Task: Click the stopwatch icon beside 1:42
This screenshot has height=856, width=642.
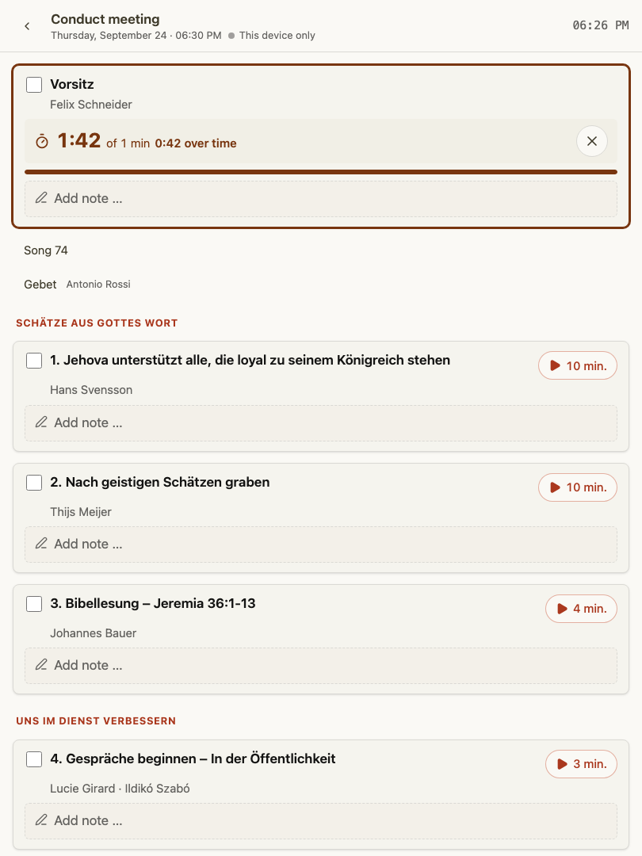Action: [x=42, y=142]
